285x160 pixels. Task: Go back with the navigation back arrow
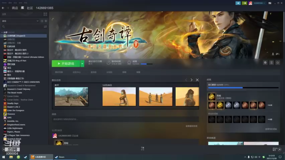(x=3, y=8)
